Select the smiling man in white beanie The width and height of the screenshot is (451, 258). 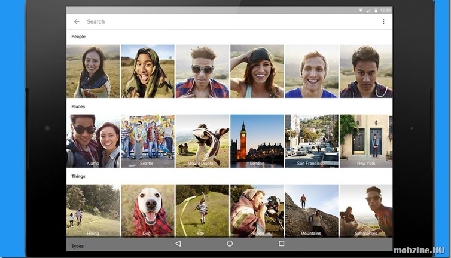coord(312,71)
